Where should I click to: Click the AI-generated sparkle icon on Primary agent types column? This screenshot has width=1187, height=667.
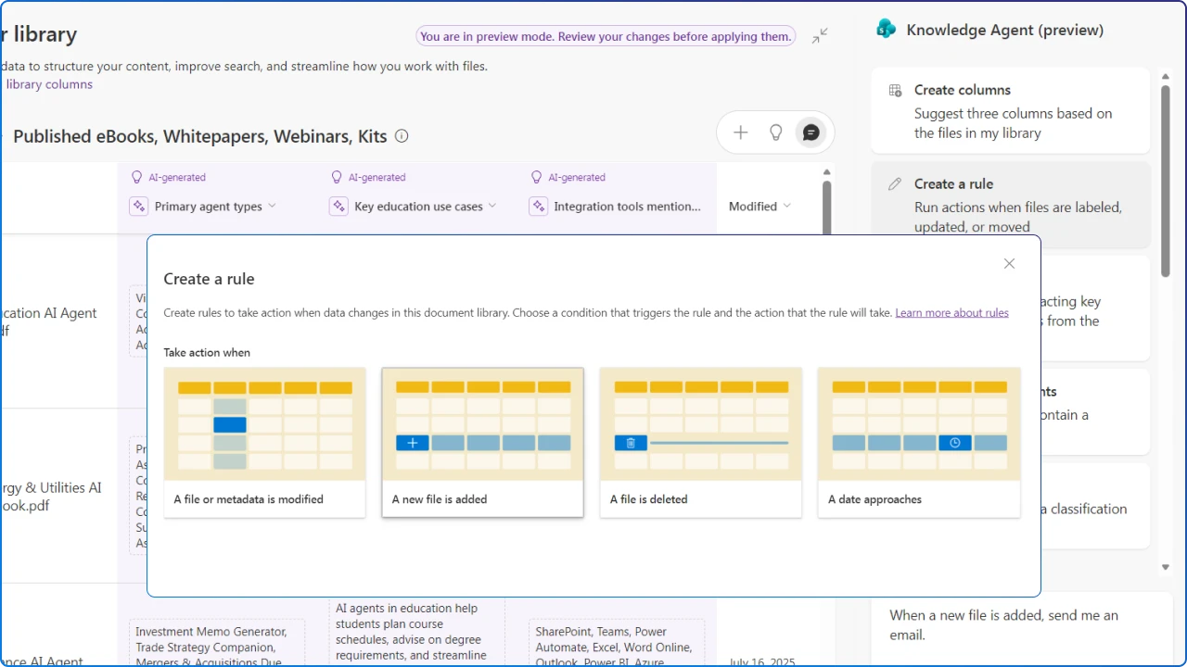[x=138, y=206]
